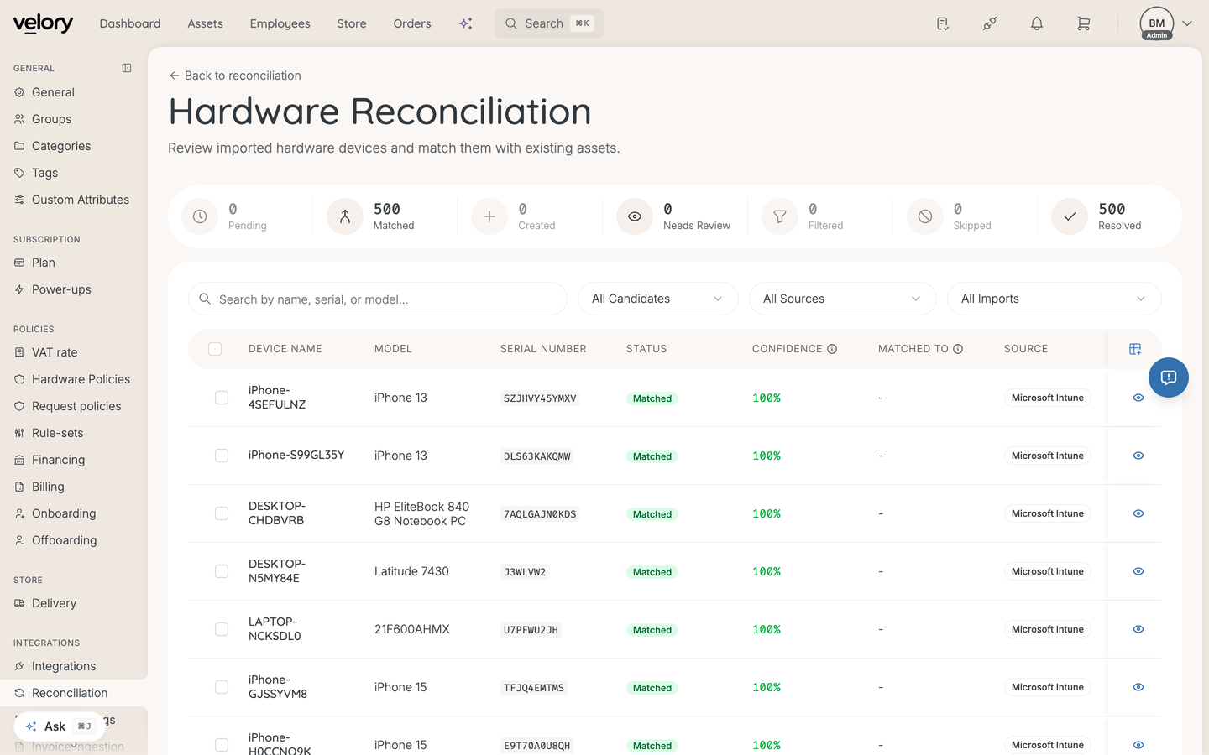Image resolution: width=1209 pixels, height=755 pixels.
Task: Go to Store in top nav
Action: coord(352,23)
